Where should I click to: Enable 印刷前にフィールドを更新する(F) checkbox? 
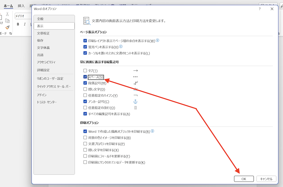85,156
